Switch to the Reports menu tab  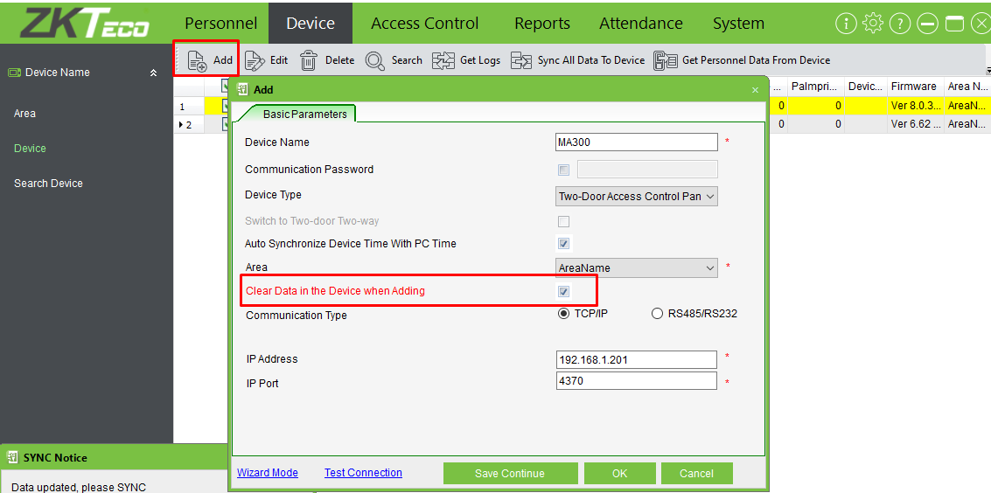point(541,24)
